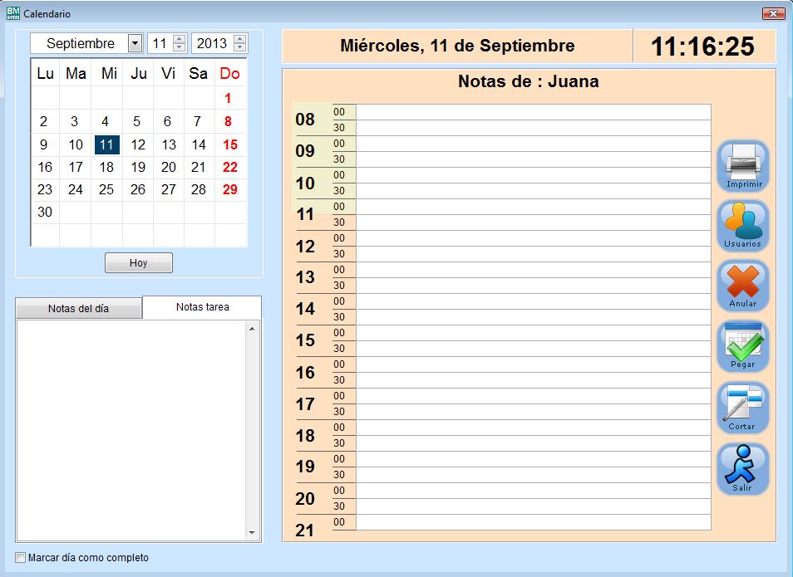Decrease the year 2013 spinner
This screenshot has height=577, width=793.
pyautogui.click(x=240, y=47)
